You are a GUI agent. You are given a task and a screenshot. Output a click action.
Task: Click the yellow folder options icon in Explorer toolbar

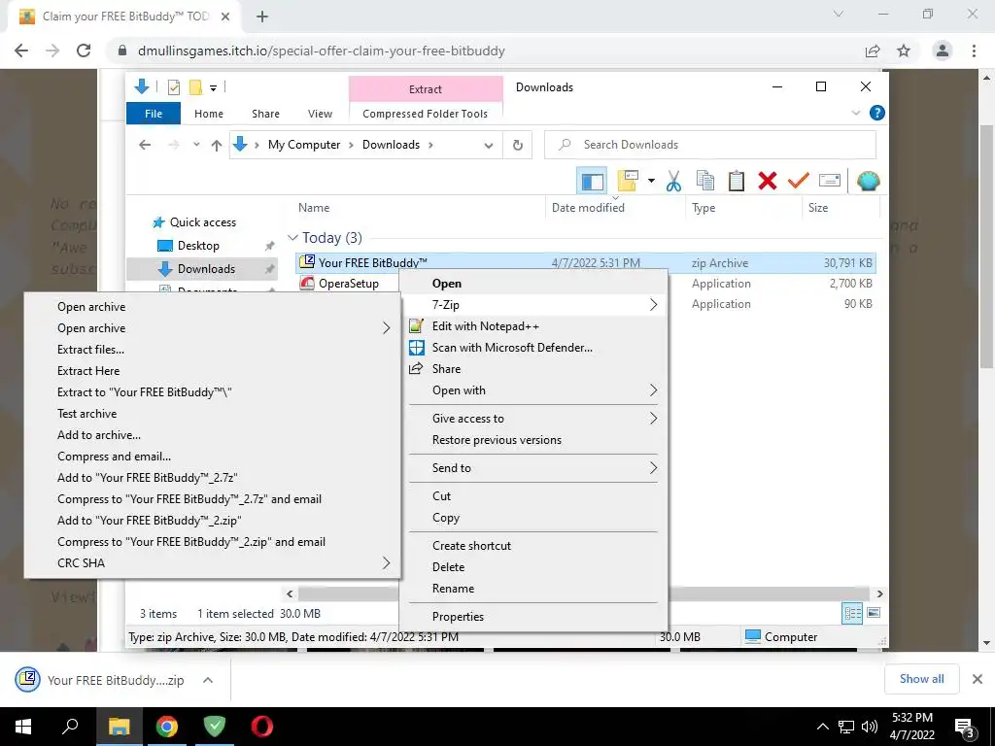tap(628, 182)
